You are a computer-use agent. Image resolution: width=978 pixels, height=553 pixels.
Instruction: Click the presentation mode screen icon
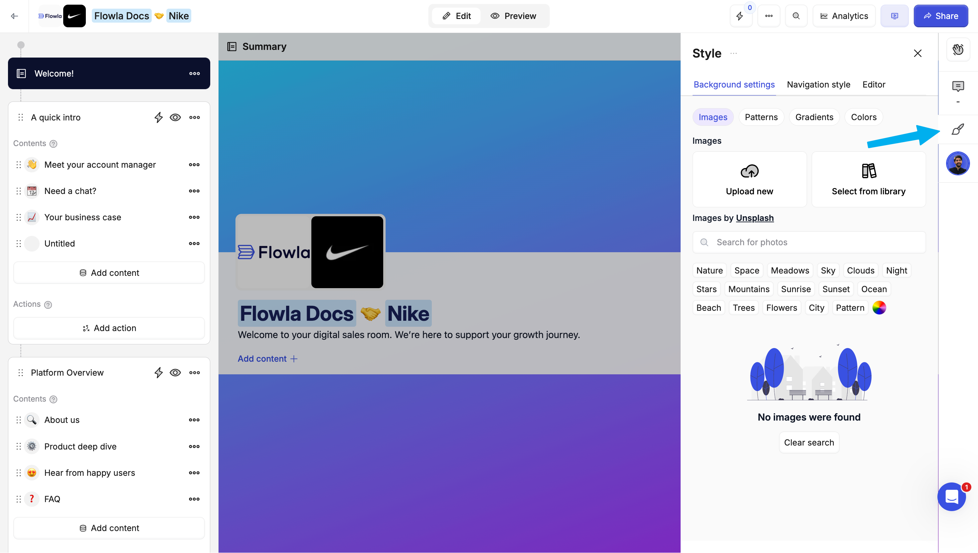[895, 16]
